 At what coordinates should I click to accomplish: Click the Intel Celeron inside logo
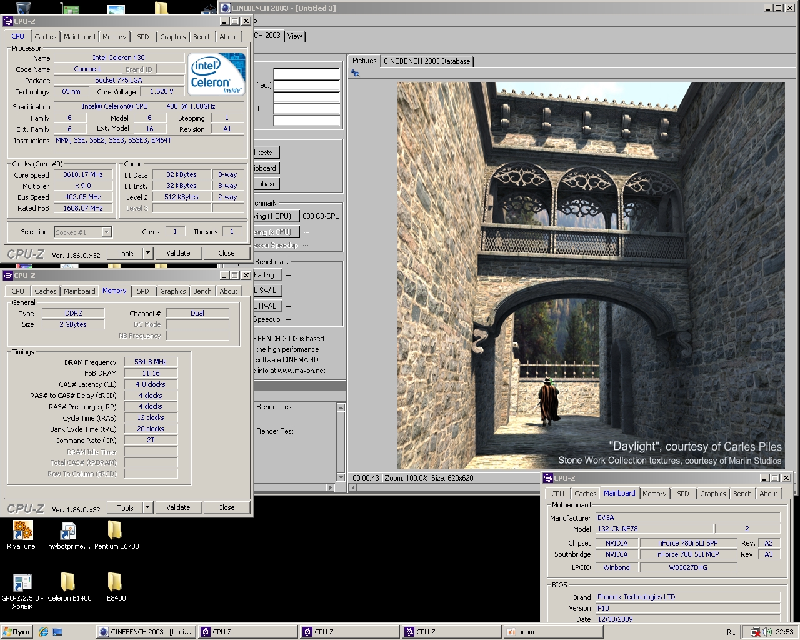click(216, 74)
